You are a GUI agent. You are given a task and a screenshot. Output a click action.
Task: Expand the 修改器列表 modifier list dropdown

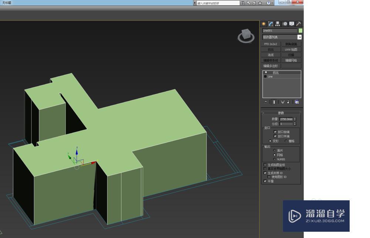(299, 37)
